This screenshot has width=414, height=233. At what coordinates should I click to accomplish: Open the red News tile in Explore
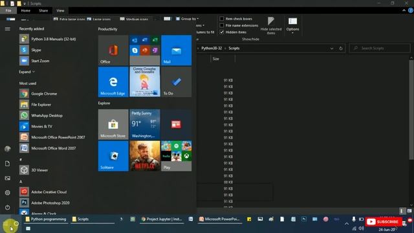click(177, 124)
